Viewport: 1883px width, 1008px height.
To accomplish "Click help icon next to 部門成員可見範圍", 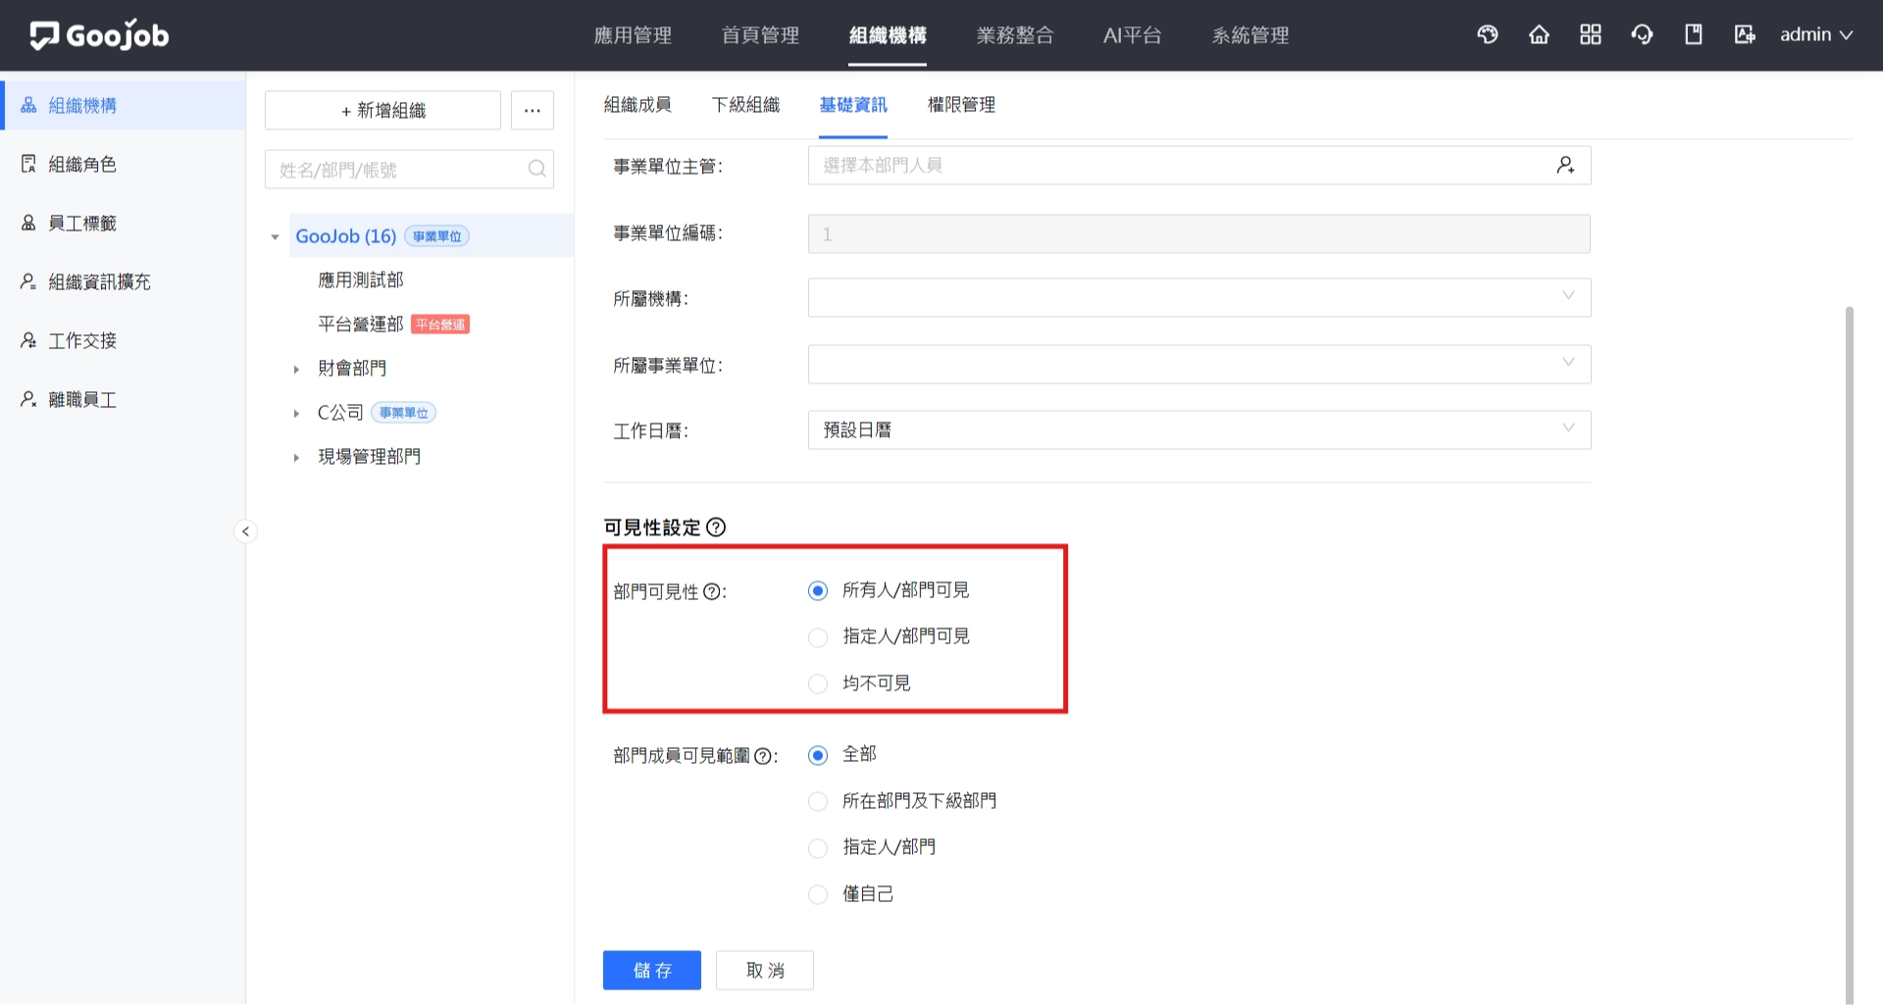I will tap(763, 756).
